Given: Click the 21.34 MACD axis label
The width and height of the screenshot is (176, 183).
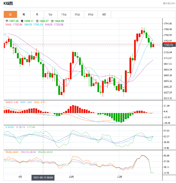Looking at the screenshot, I should tap(166, 106).
